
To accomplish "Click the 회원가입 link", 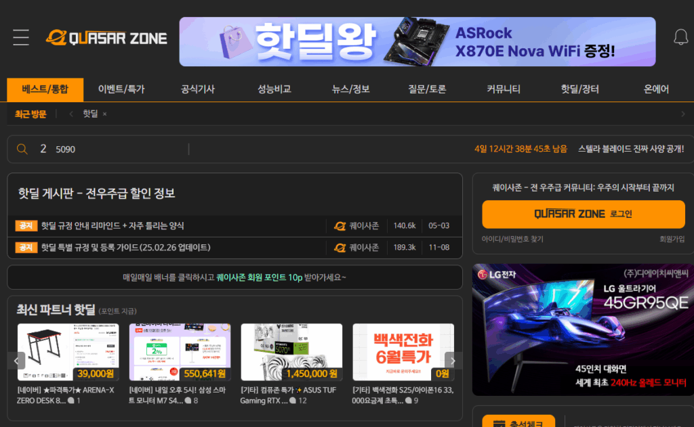I will (x=672, y=239).
